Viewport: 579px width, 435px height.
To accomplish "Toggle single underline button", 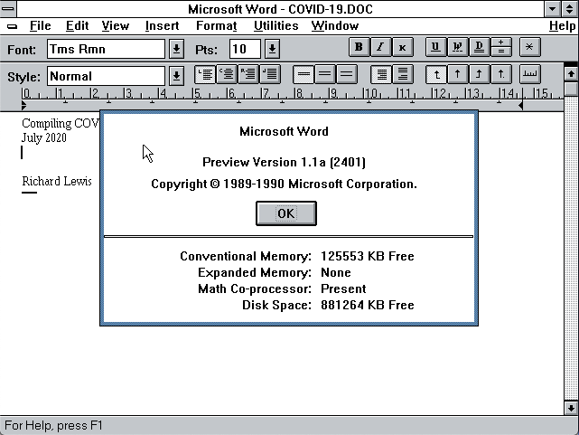I will pyautogui.click(x=435, y=47).
